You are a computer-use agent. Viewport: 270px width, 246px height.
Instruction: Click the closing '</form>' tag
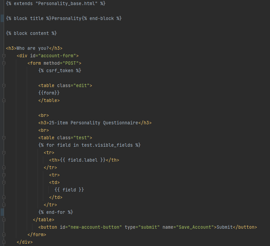tap(37, 234)
